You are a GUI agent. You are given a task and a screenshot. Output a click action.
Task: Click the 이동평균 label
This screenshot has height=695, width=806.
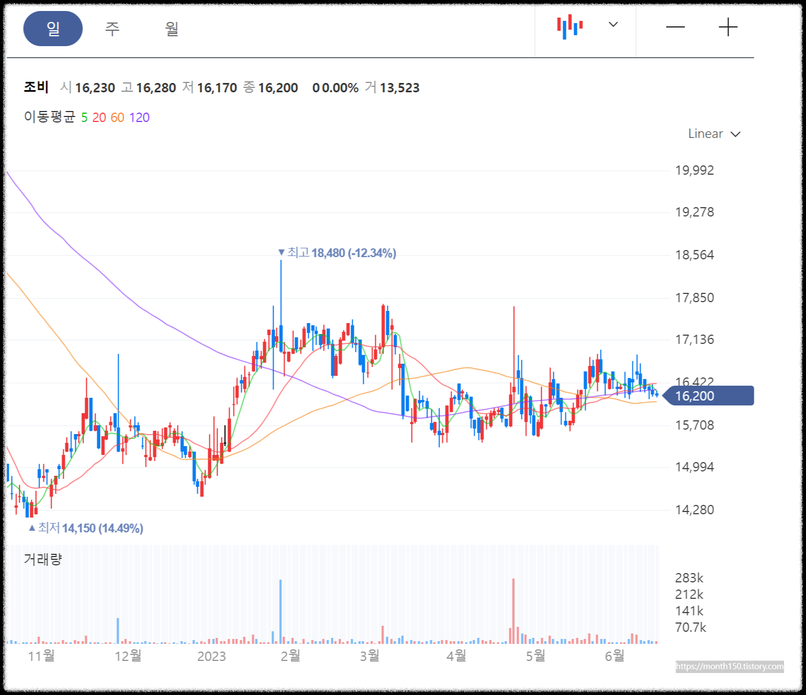(49, 117)
